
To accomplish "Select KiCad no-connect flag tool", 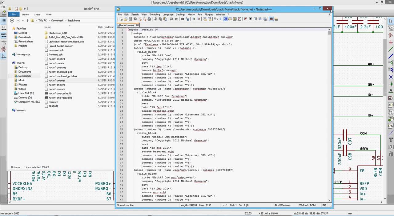I will point(391,78).
